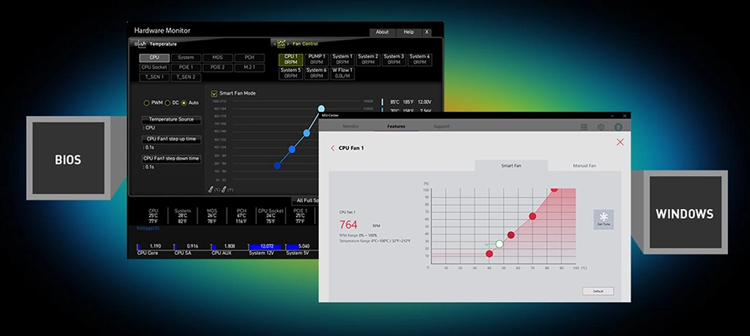Click the right arrow beside Fan Control
Screen dimensions: 750x336
[288, 44]
